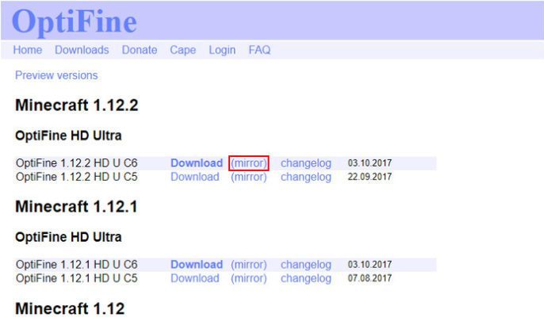Screen dimensions: 544x325
Task: Open the FAQ menu item
Action: (x=259, y=50)
